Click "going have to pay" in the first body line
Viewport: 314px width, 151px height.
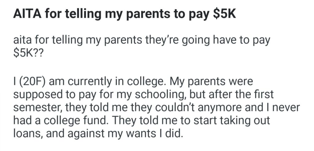(x=222, y=41)
